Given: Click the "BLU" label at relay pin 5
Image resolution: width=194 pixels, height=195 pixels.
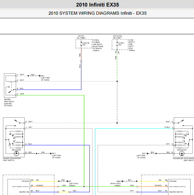Looking at the screenshot, I should pos(22,88).
